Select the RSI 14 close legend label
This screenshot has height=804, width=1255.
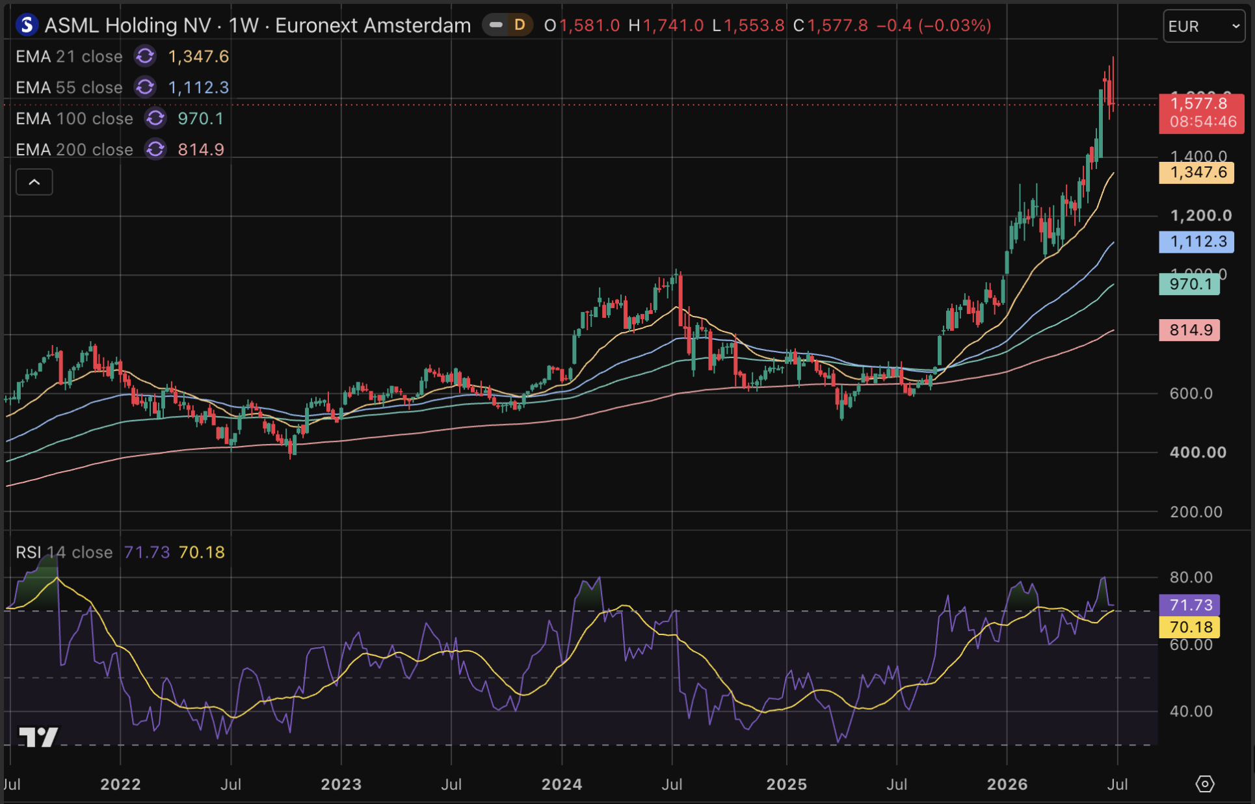[64, 552]
